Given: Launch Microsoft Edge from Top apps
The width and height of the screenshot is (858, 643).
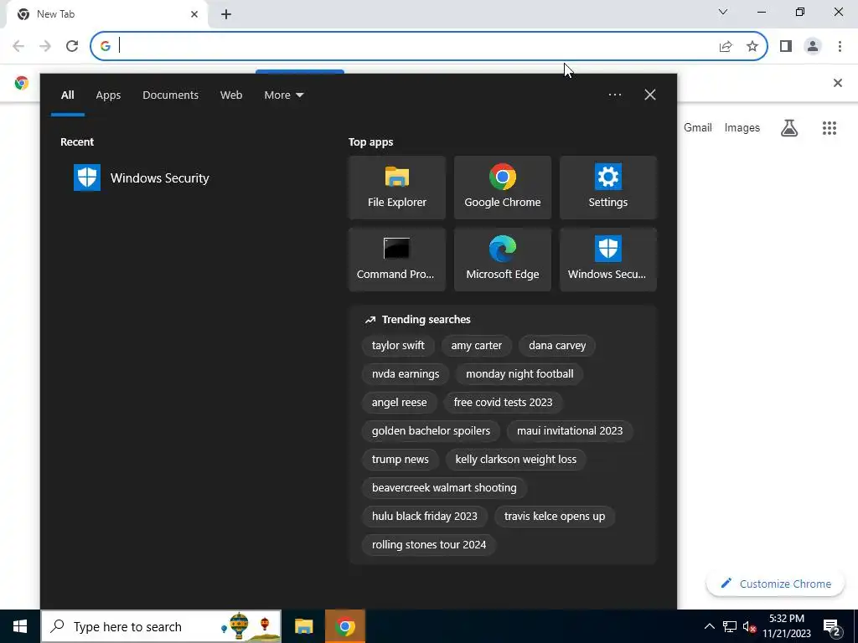Looking at the screenshot, I should 503,260.
